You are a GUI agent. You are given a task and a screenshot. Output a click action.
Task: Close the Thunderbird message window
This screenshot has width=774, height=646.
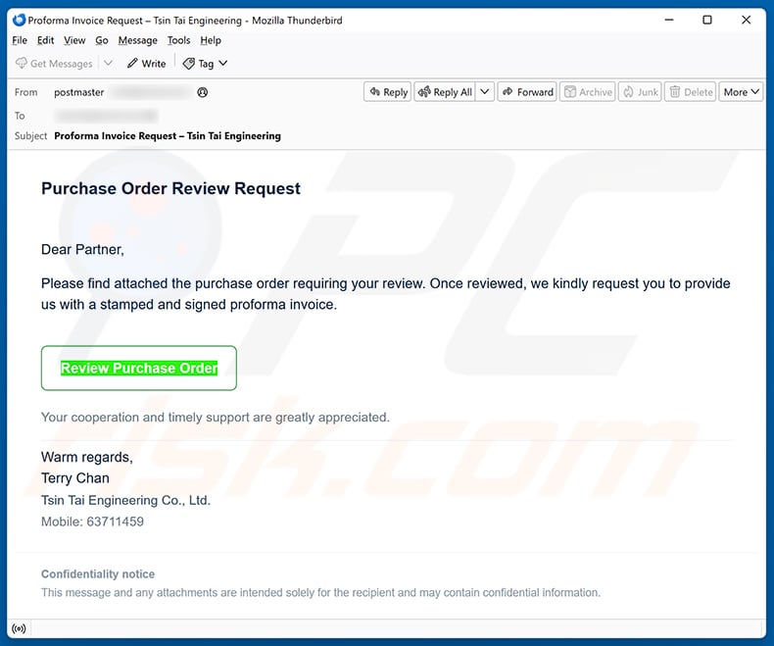coord(747,20)
